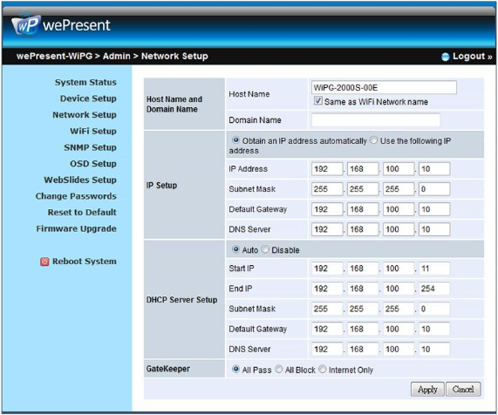This screenshot has height=415, width=498.
Task: Select Use the following IP address
Action: [374, 140]
